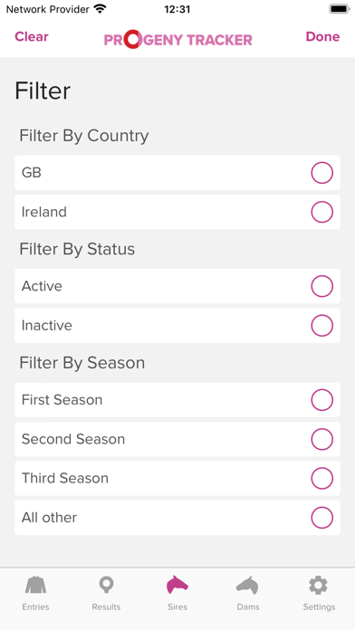Image resolution: width=355 pixels, height=630 pixels.
Task: Tap the Progeny Tracker logo
Action: coord(178,40)
